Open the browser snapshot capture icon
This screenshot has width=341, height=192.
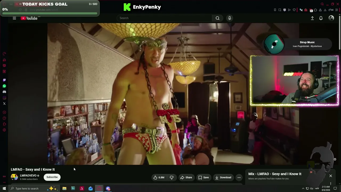(x=280, y=10)
